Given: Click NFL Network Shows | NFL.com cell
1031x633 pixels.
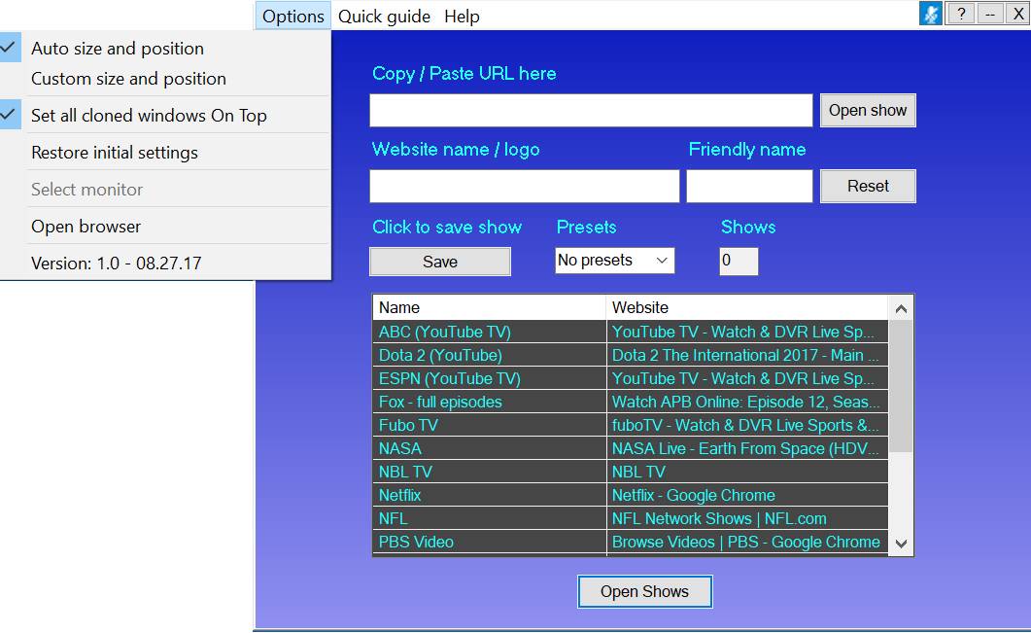Looking at the screenshot, I should tap(747, 518).
